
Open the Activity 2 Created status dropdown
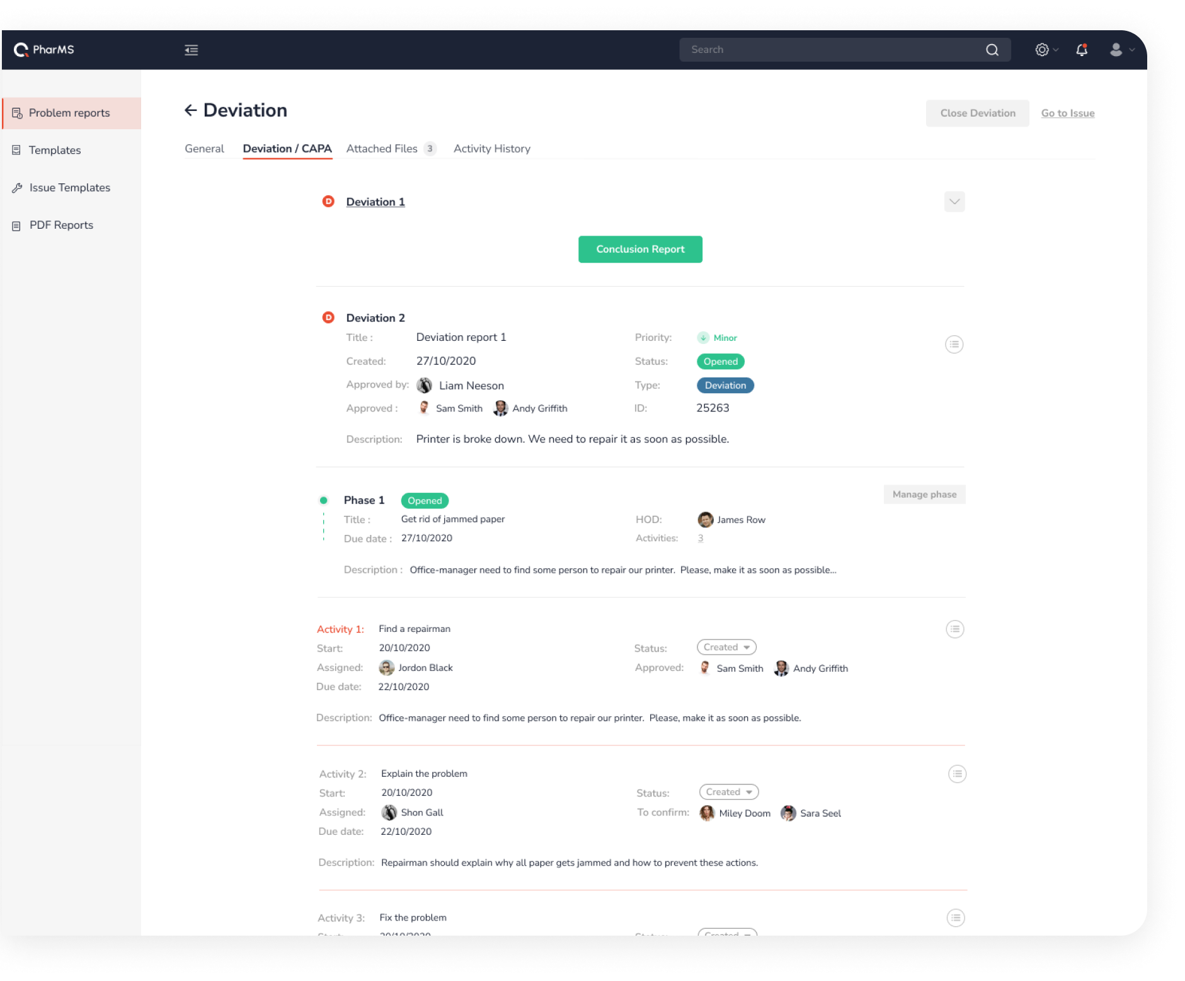(x=729, y=793)
